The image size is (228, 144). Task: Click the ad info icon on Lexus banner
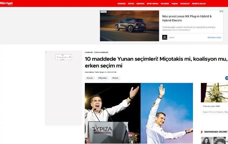coord(220,11)
